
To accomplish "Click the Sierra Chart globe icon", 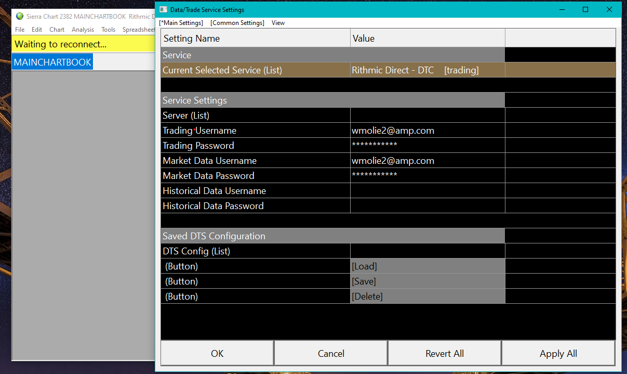I will tap(20, 16).
